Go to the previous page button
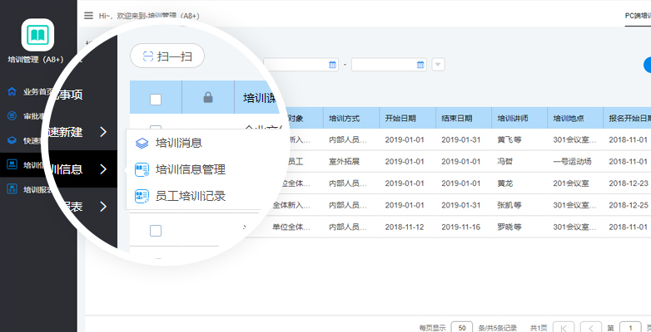The width and height of the screenshot is (651, 332). pyautogui.click(x=590, y=327)
